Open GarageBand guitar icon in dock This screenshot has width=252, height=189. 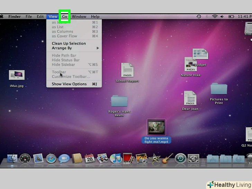pos(167,159)
